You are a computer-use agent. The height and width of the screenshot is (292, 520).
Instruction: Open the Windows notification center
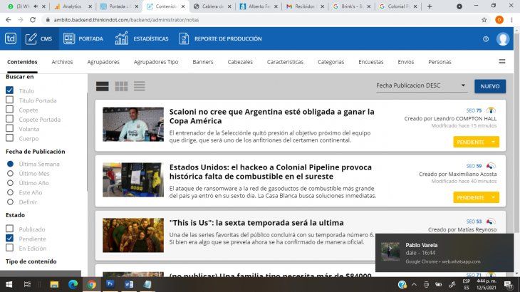pos(508,284)
